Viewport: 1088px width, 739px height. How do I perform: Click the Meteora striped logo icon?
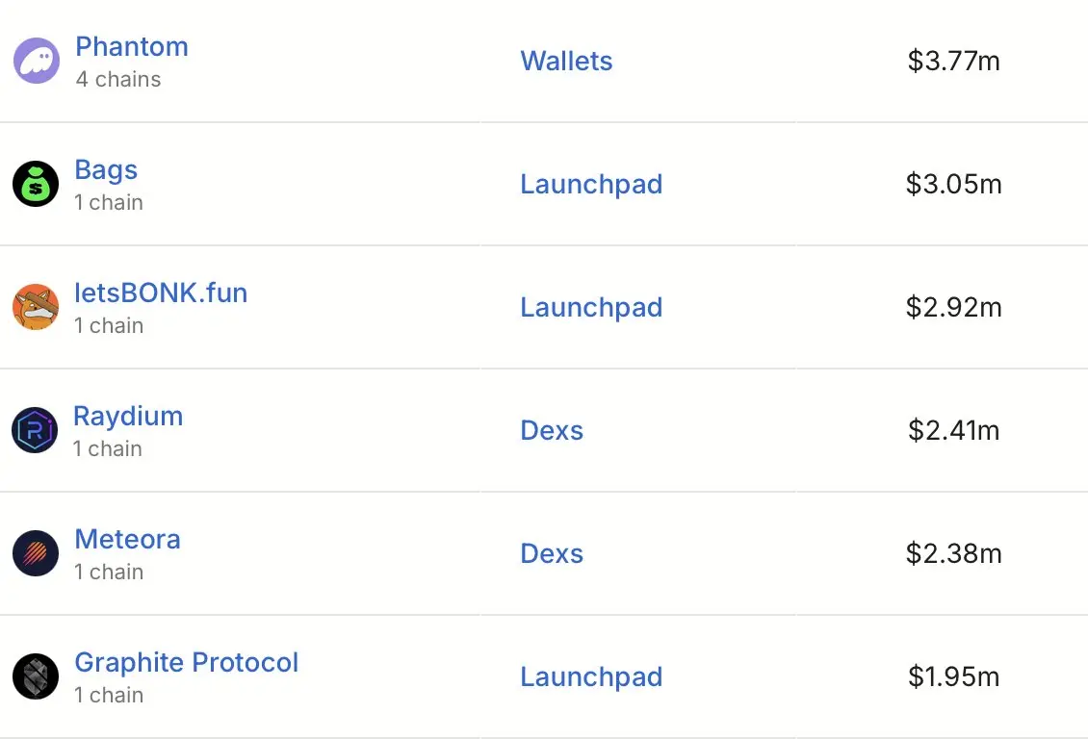[x=36, y=553]
